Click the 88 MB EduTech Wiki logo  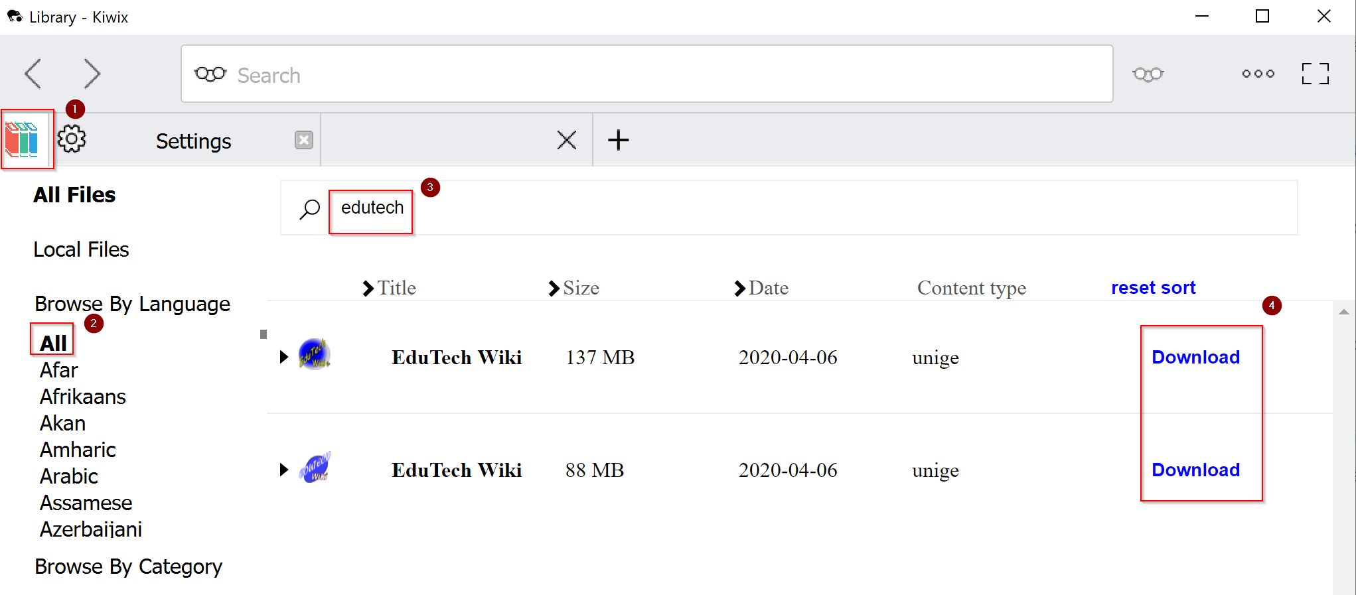tap(315, 468)
